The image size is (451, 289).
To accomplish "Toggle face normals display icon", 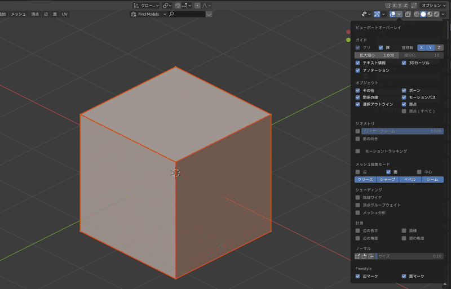I will pyautogui.click(x=372, y=256).
